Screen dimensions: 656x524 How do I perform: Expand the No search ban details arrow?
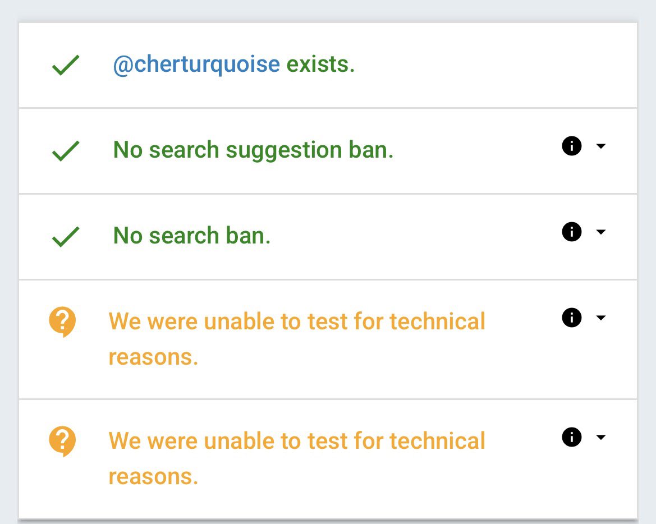click(600, 232)
